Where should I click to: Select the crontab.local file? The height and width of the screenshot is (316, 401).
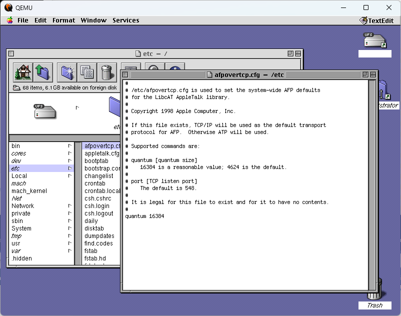coord(101,190)
